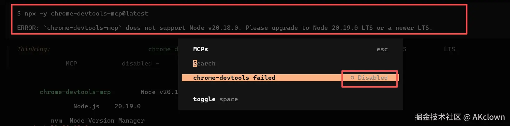Click the dimmed MCP word at left
The height and width of the screenshot is (126, 510).
pyautogui.click(x=71, y=64)
